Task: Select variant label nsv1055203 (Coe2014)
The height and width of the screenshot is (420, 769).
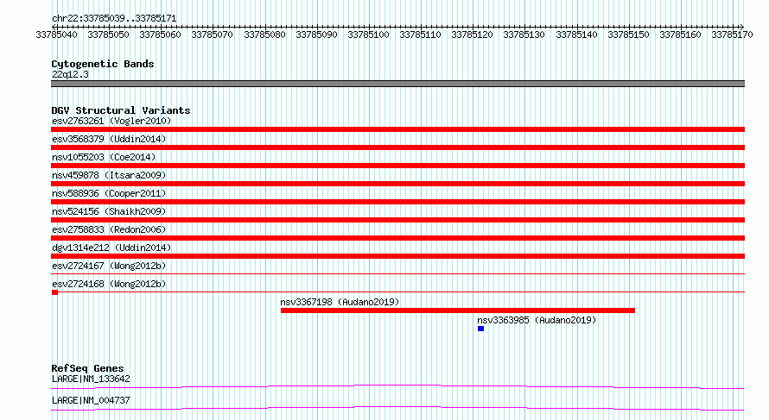Action: [x=104, y=157]
